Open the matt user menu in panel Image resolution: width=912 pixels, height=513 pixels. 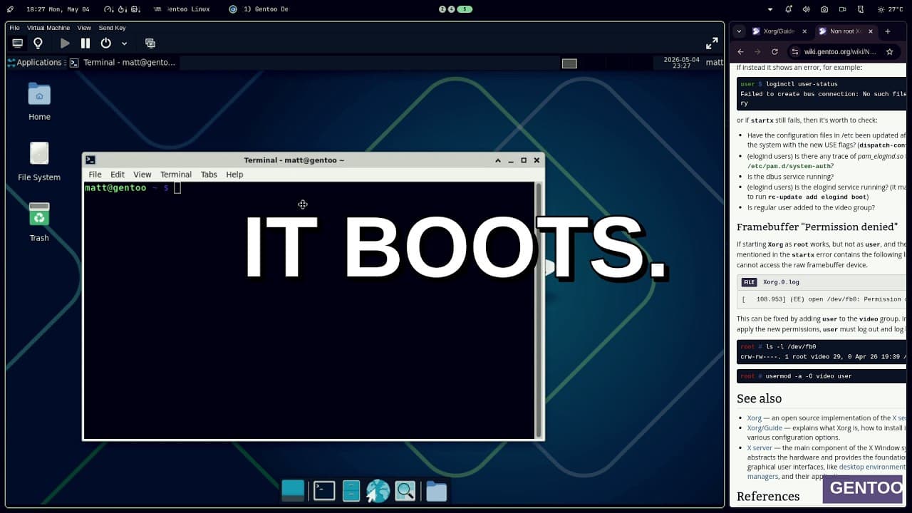pyautogui.click(x=715, y=63)
